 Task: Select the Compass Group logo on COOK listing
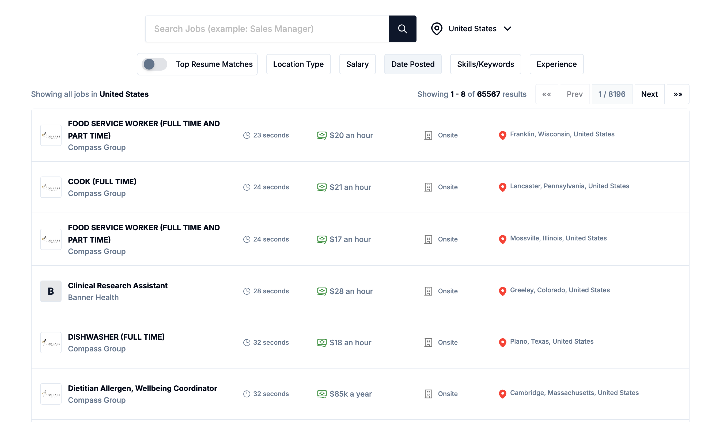(51, 187)
